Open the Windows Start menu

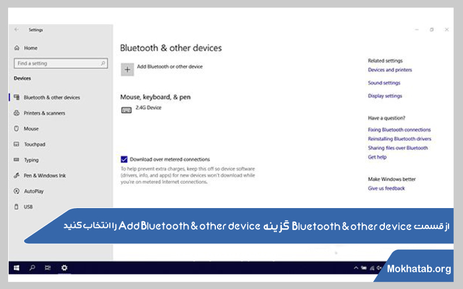pyautogui.click(x=17, y=268)
